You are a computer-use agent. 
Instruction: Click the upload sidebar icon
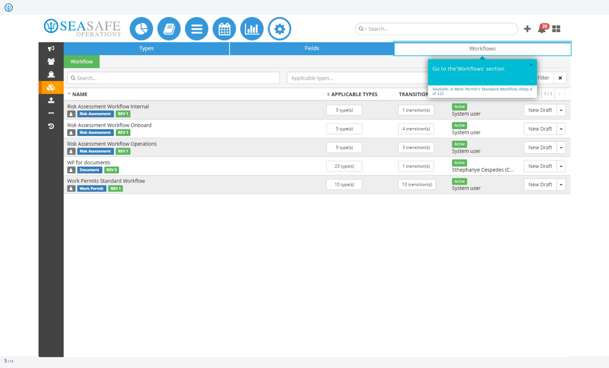[x=51, y=100]
